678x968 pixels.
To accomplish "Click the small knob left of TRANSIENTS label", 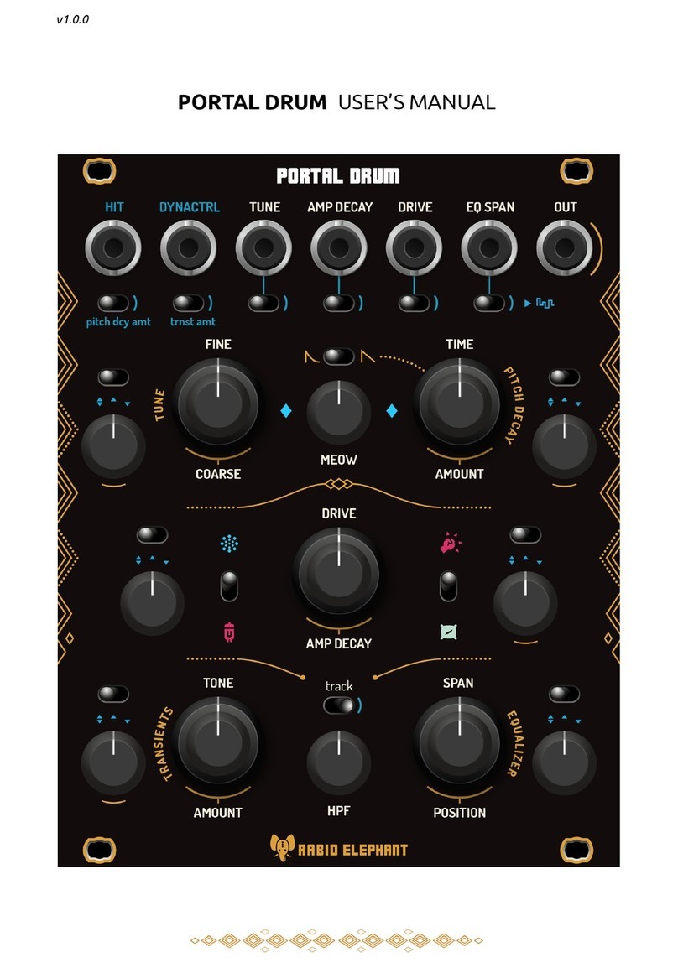I will click(x=113, y=762).
